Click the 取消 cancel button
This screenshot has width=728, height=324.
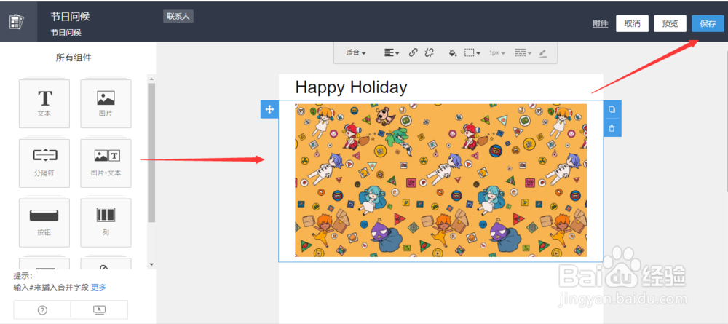(633, 24)
